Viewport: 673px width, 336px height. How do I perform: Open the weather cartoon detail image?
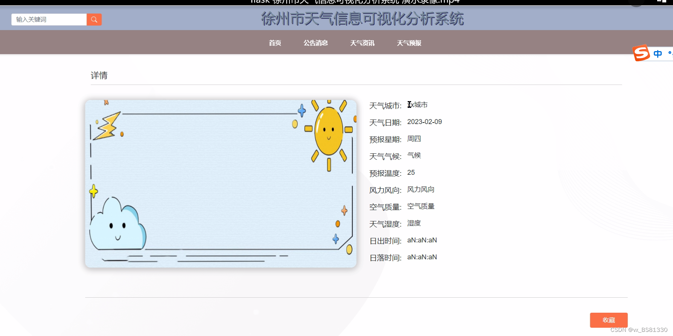coord(221,183)
